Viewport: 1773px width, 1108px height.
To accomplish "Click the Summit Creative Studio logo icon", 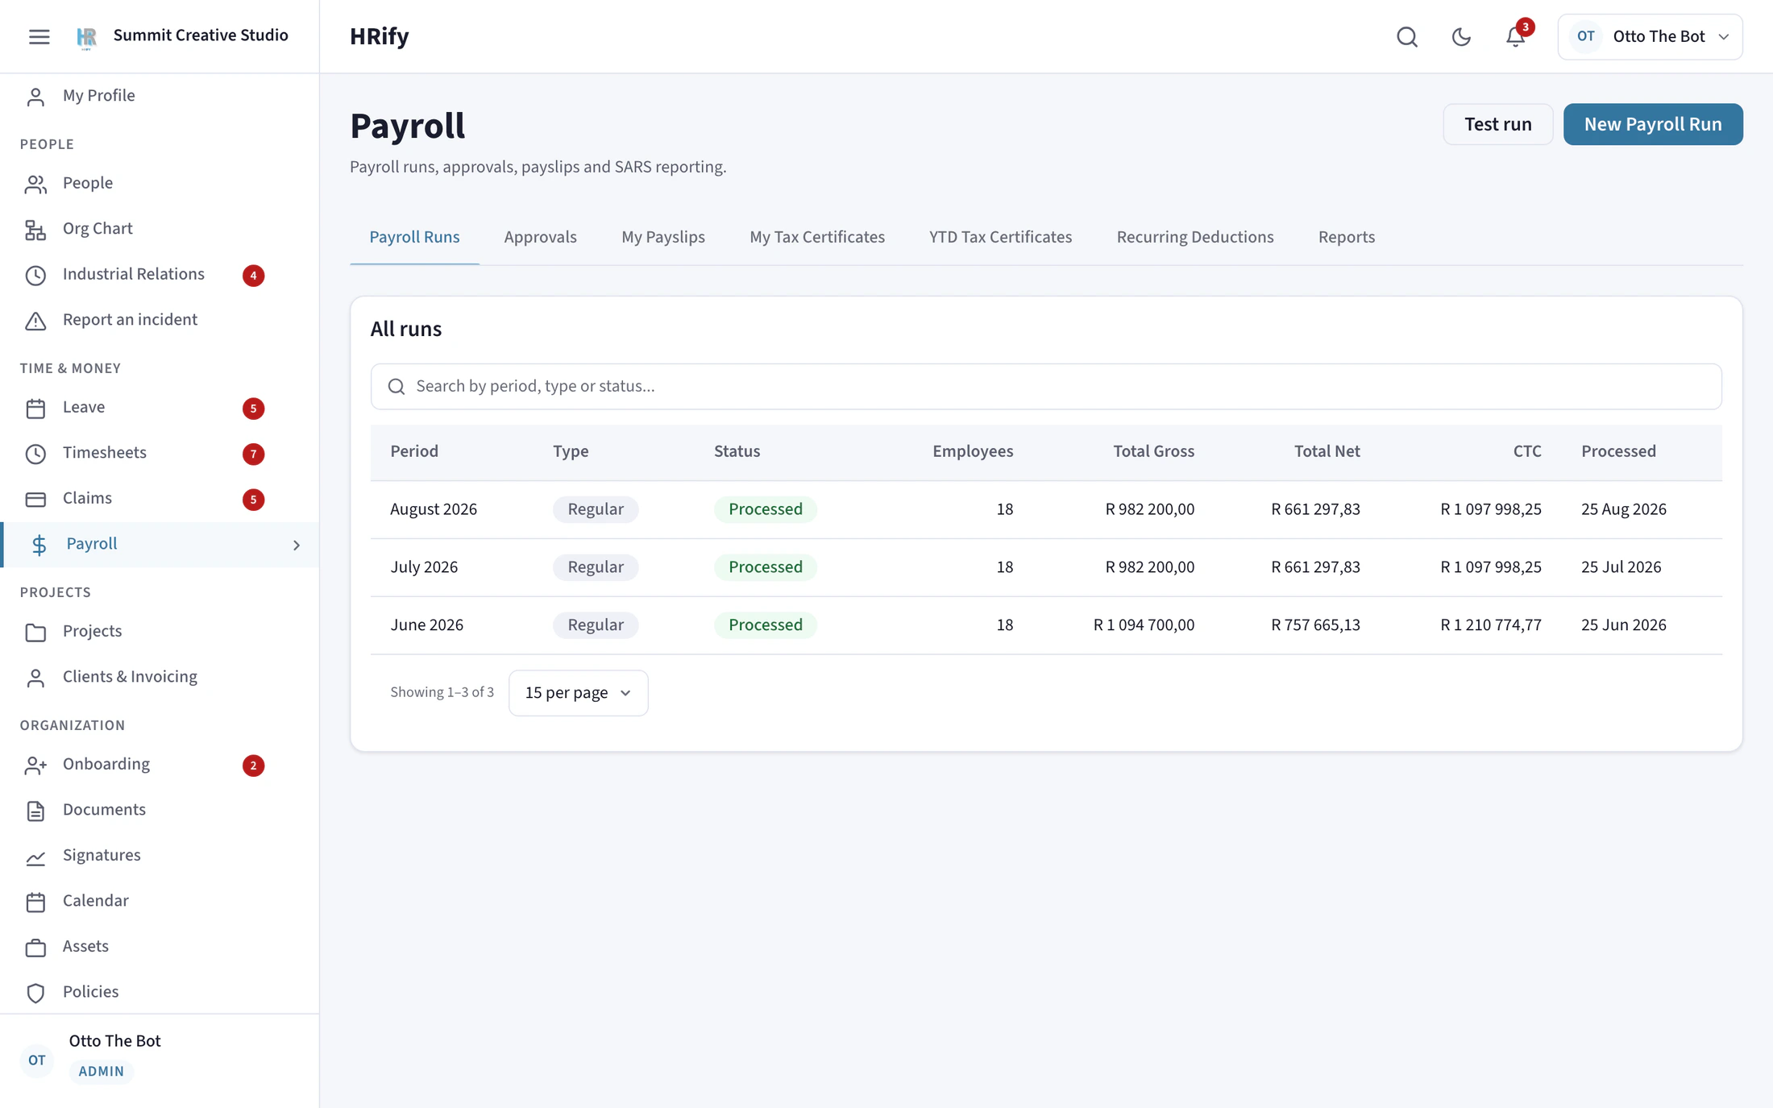I will [86, 36].
